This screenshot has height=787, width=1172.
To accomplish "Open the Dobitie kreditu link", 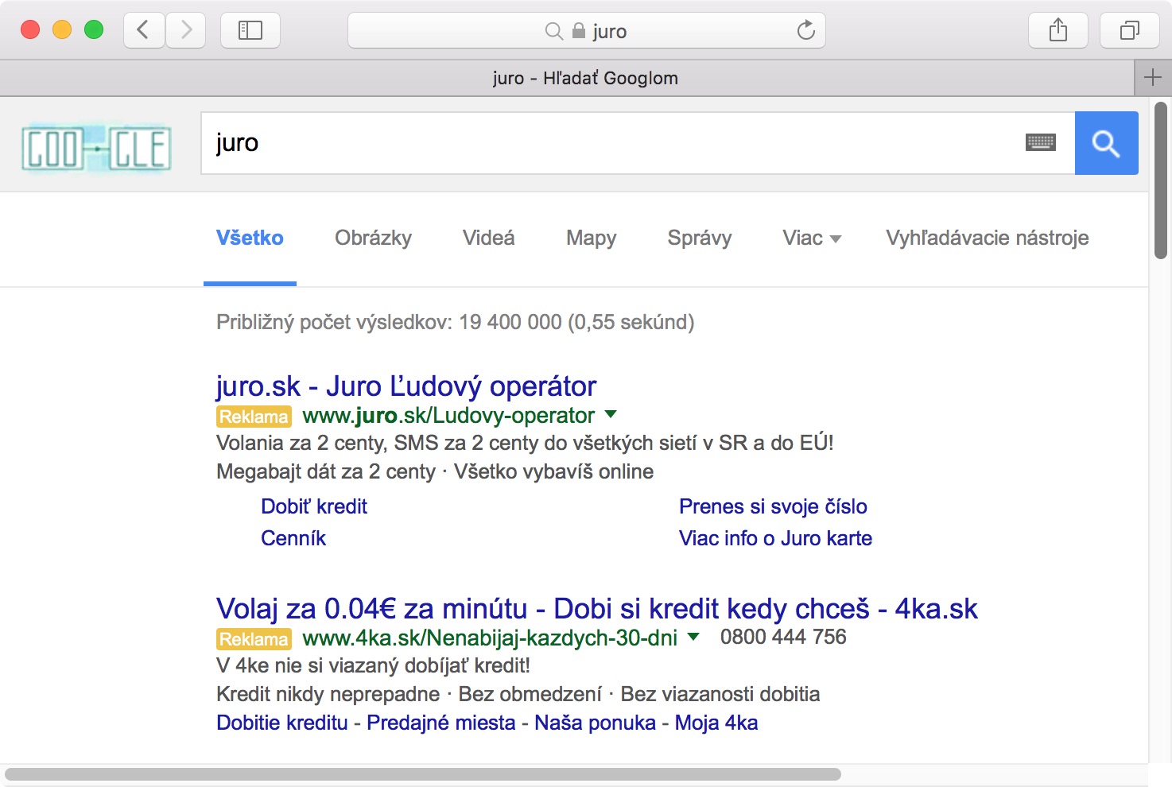I will tap(282, 723).
